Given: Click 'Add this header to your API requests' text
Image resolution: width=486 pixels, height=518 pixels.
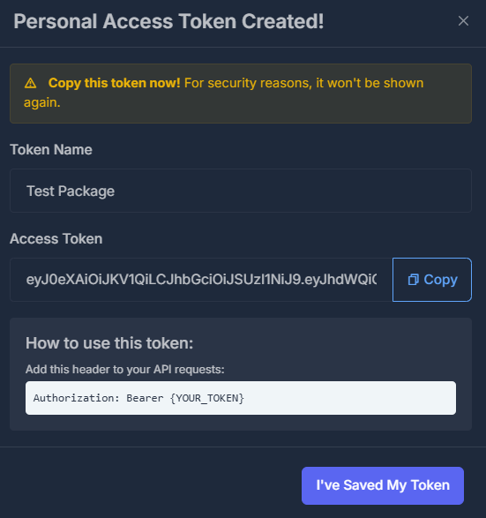Looking at the screenshot, I should (x=124, y=370).
